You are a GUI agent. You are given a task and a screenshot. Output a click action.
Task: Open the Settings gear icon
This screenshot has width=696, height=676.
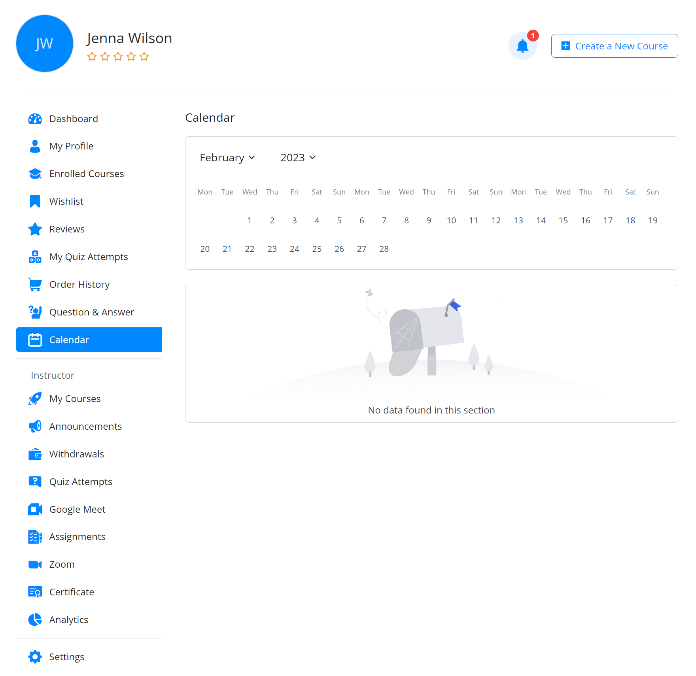pos(35,657)
